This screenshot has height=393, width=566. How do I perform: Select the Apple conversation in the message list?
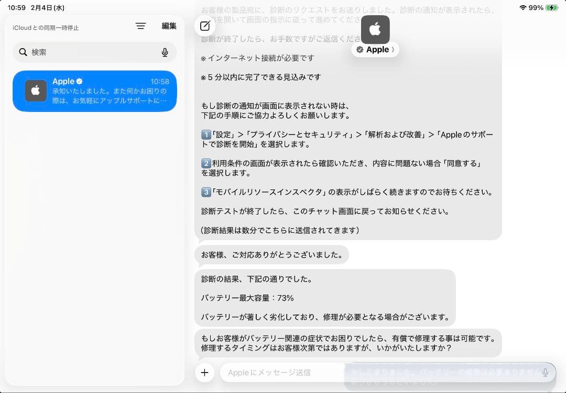point(94,91)
